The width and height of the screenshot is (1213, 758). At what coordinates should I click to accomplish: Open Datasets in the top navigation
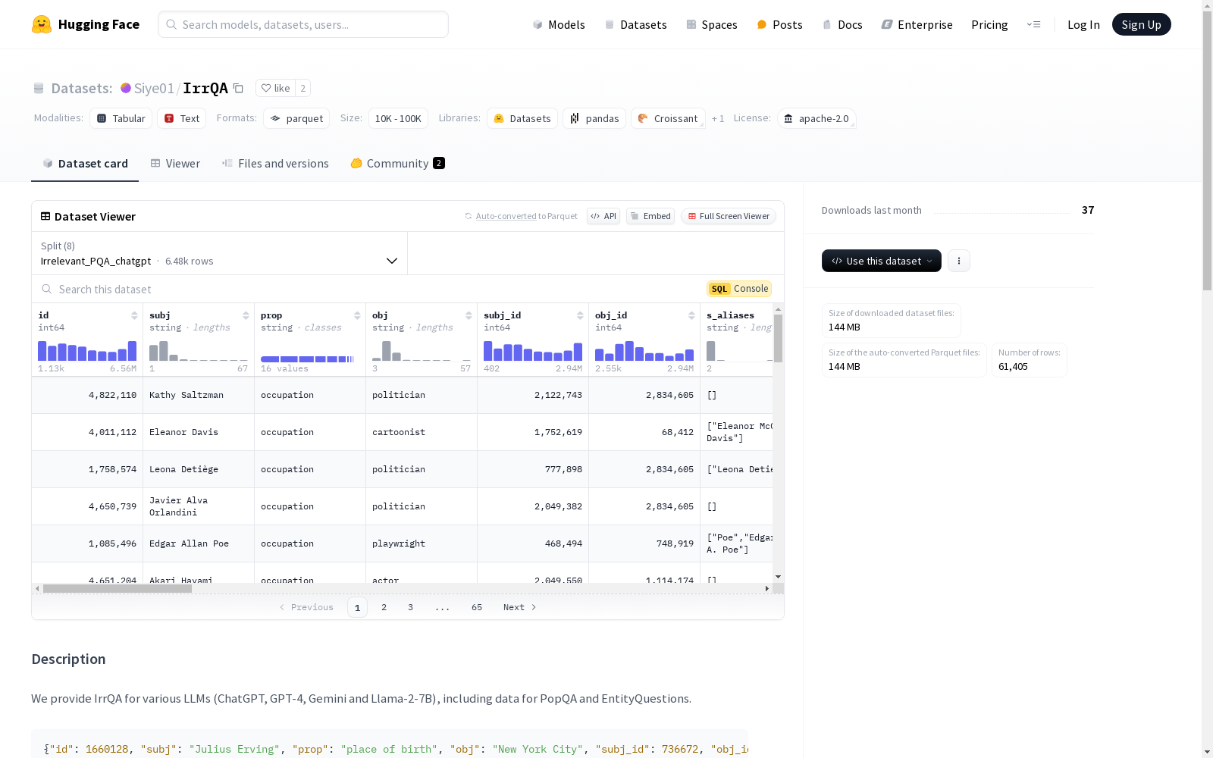[635, 24]
